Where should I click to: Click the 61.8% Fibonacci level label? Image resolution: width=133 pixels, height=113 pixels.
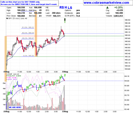coord(28,27)
